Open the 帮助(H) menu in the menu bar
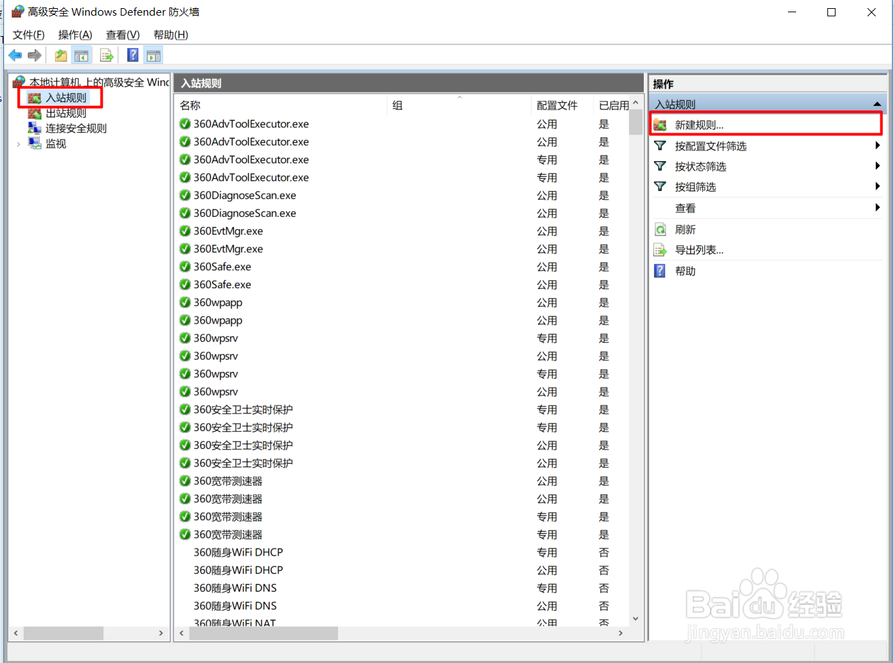Screen dimensions: 894x663 click(171, 35)
